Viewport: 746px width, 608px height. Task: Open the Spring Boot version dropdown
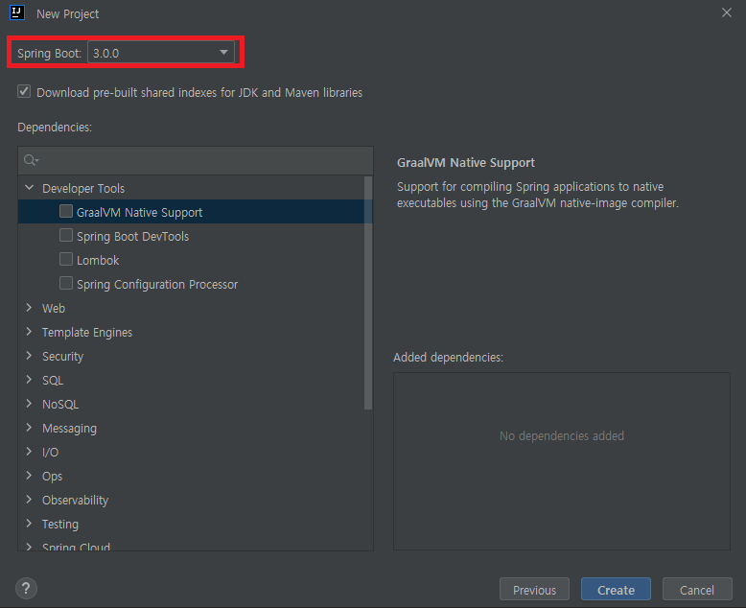[x=161, y=53]
